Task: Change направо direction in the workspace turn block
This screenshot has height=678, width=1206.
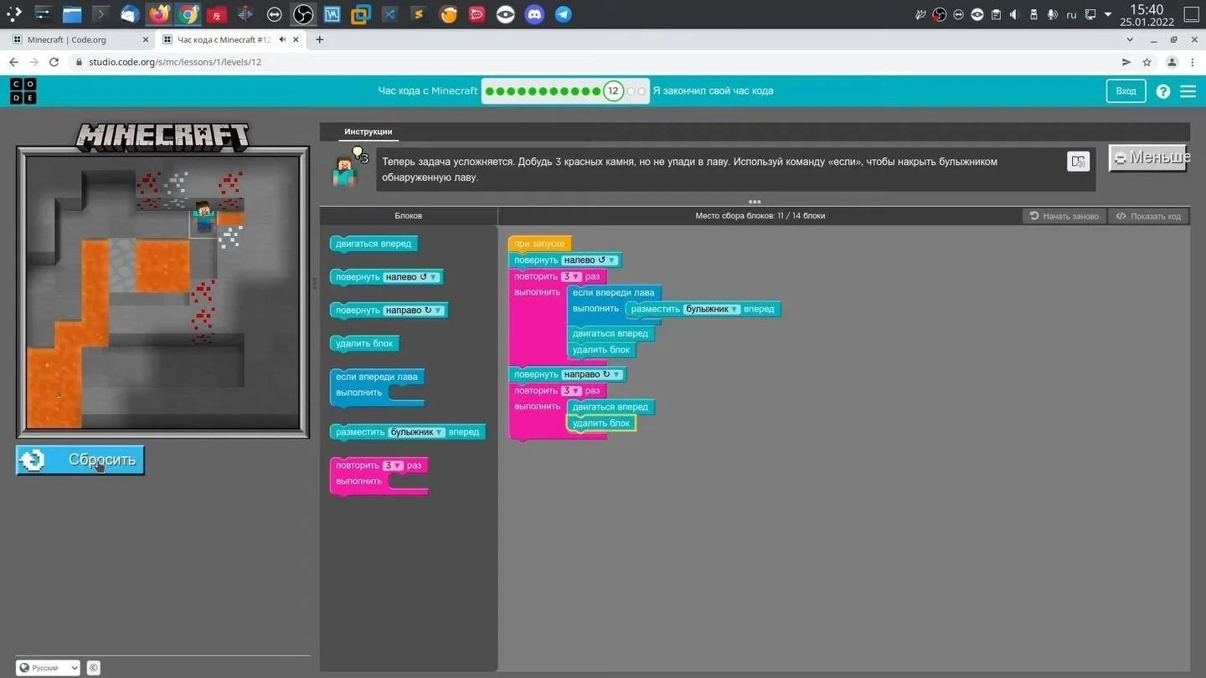Action: point(592,374)
